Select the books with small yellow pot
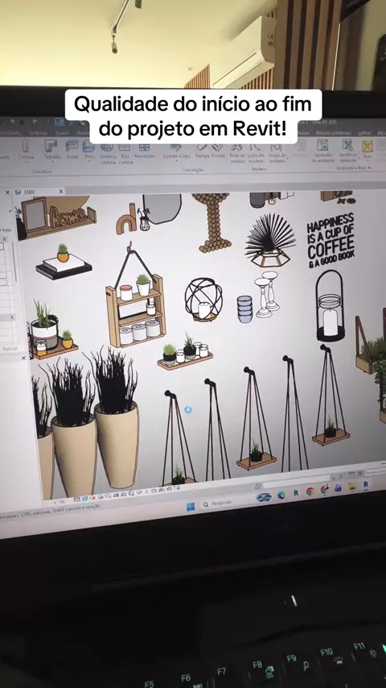 pos(64,262)
